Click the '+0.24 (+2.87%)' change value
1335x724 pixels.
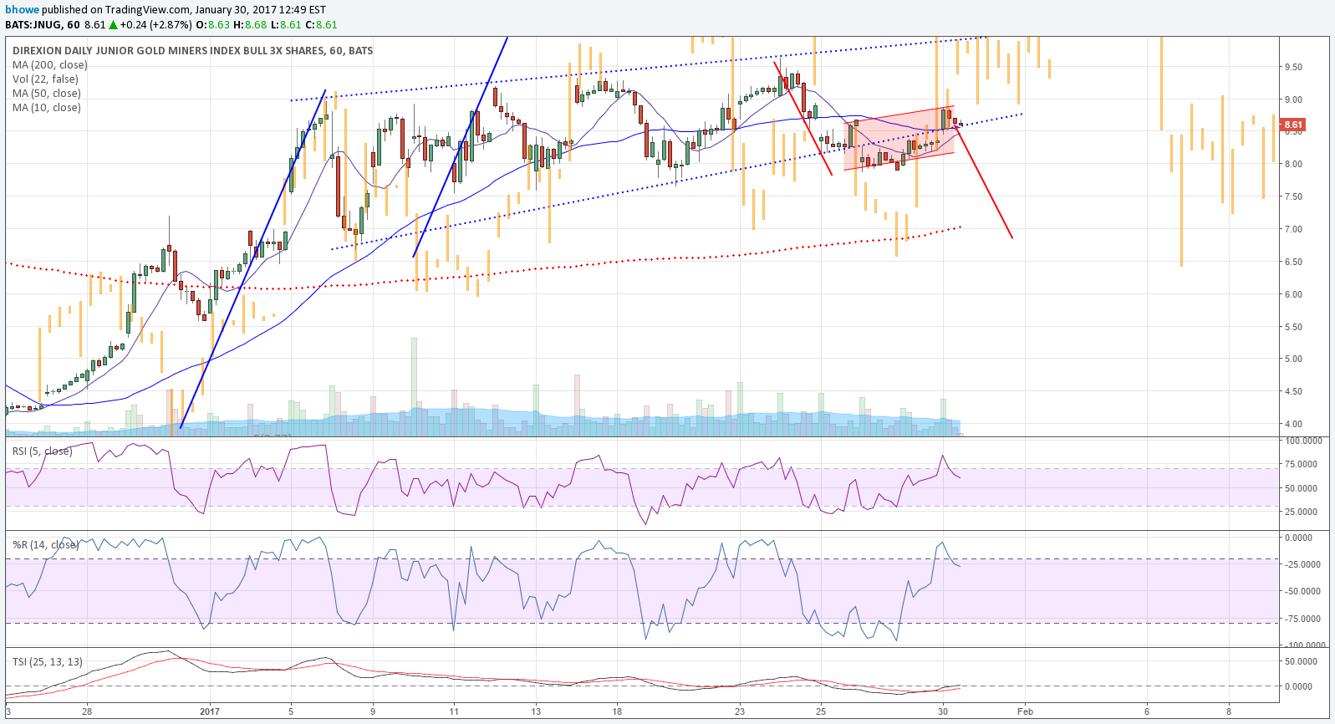pyautogui.click(x=156, y=25)
